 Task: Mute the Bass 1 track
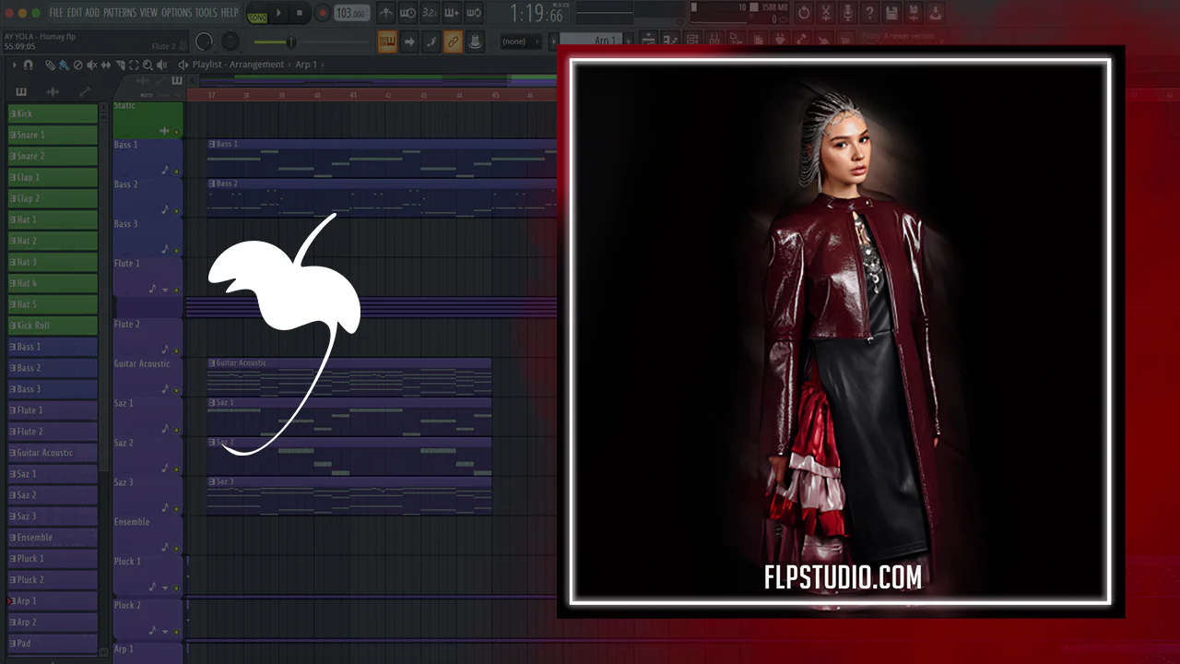coord(176,172)
